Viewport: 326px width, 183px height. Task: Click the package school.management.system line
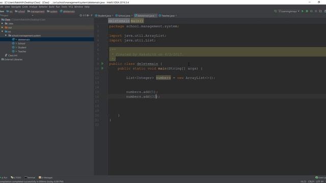[x=144, y=26]
